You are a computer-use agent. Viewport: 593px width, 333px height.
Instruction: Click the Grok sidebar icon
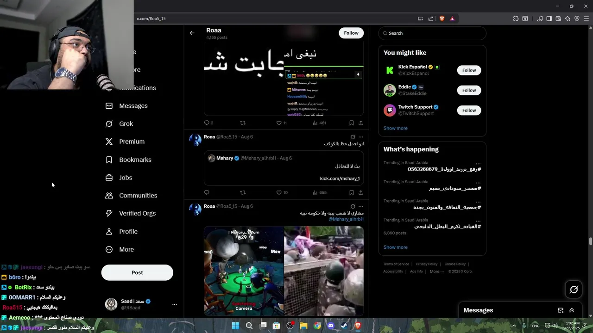click(x=109, y=124)
